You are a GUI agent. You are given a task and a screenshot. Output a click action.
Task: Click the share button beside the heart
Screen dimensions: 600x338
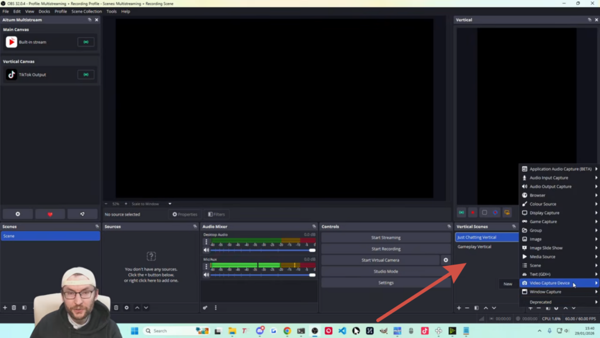click(x=82, y=214)
